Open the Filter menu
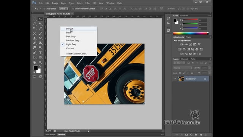Image resolution: width=243 pixels, height=137 pixels. 88,3
